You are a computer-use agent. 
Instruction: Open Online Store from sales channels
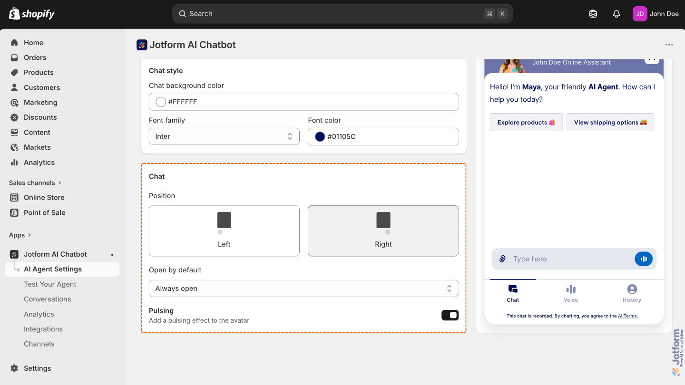[15, 197]
